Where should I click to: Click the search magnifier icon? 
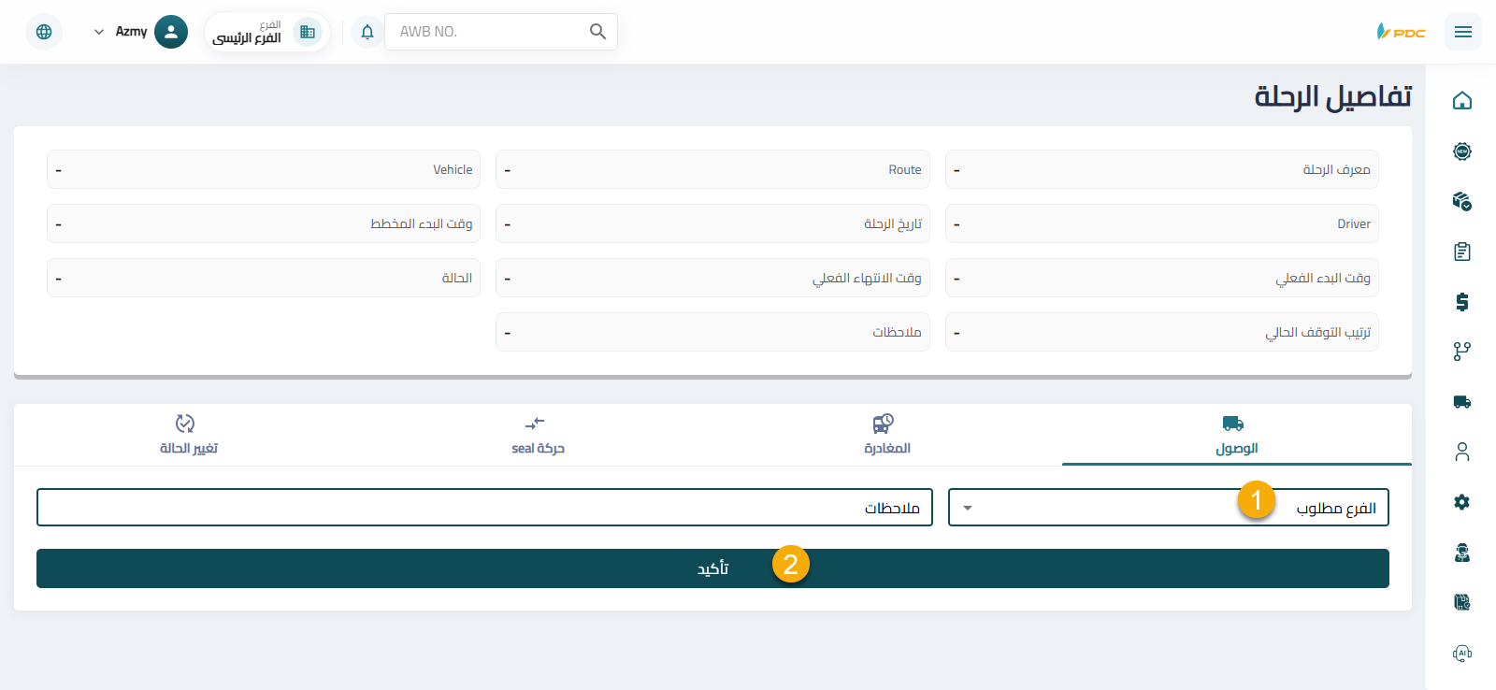597,32
